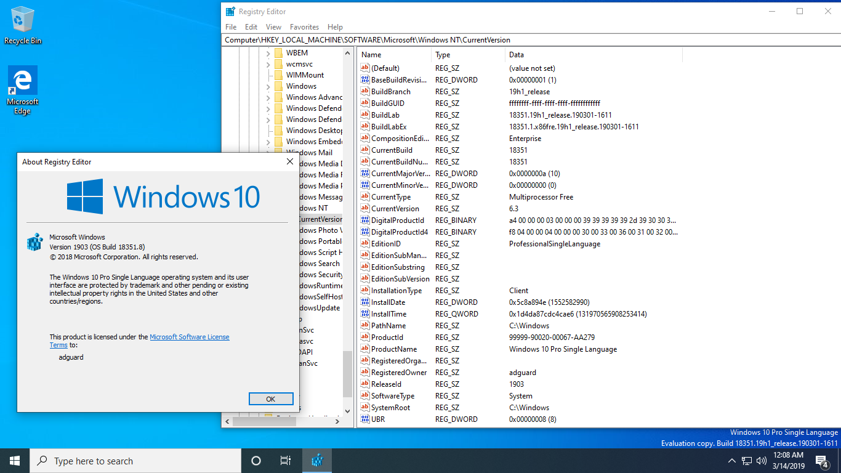Sort by the Type column header
841x473 pixels.
click(468, 55)
